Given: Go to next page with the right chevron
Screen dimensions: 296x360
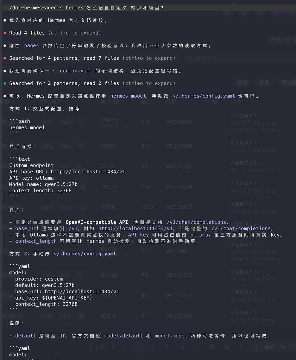Looking at the screenshot, I should (x=241, y=347).
